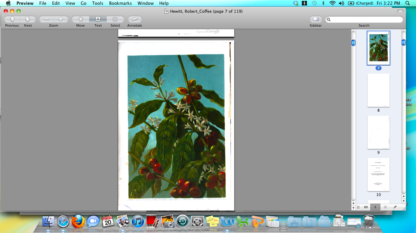
Task: Select the Move hand tool
Action: [80, 19]
